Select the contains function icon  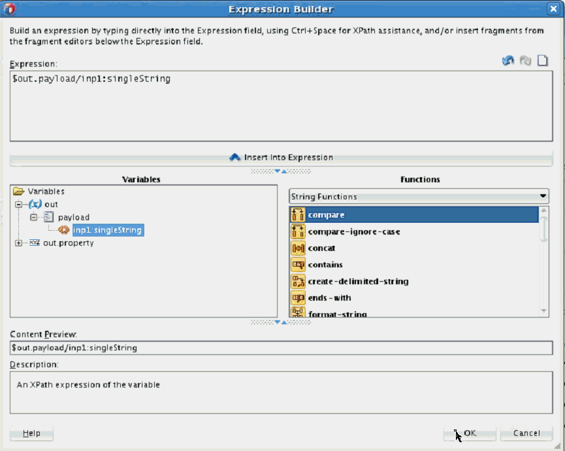(298, 265)
